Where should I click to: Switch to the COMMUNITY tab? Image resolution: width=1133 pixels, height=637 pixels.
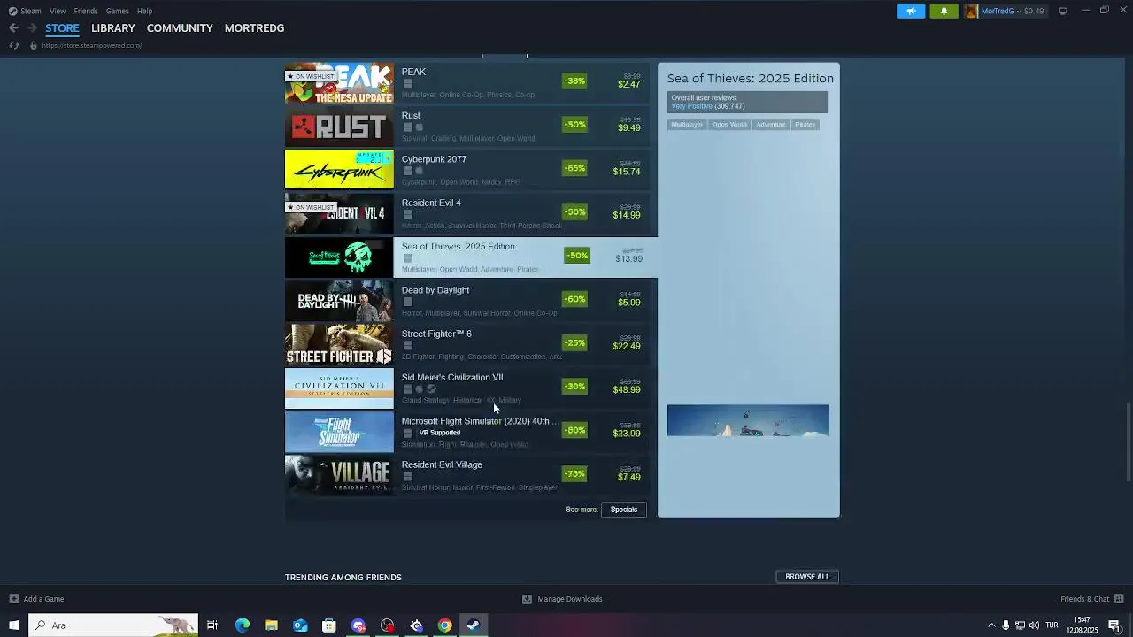pos(180,28)
